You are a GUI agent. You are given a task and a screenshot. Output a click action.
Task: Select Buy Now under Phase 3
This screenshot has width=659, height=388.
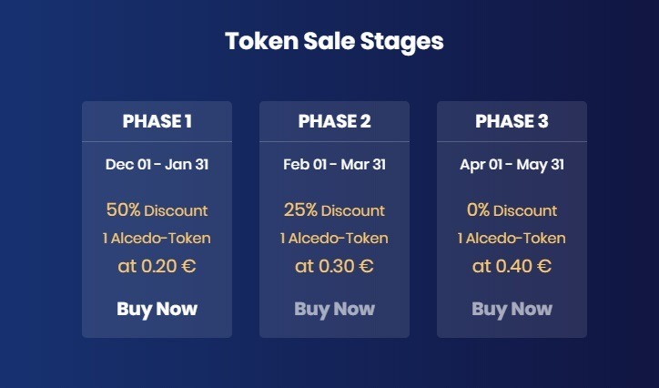(x=512, y=309)
